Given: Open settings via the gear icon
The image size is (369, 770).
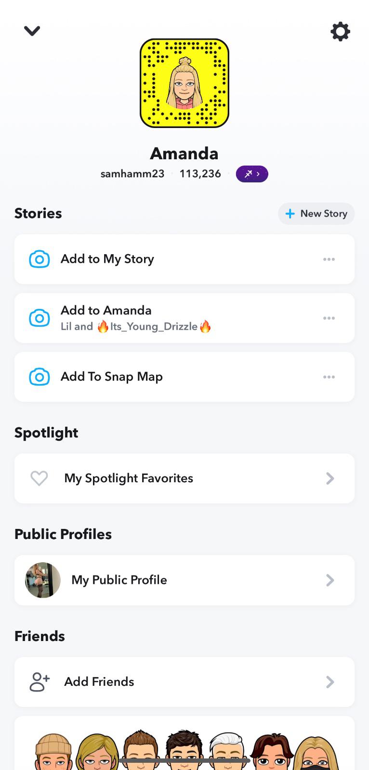Looking at the screenshot, I should coord(340,32).
